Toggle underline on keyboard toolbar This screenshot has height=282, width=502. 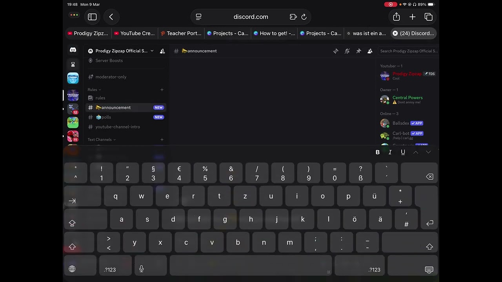point(403,152)
